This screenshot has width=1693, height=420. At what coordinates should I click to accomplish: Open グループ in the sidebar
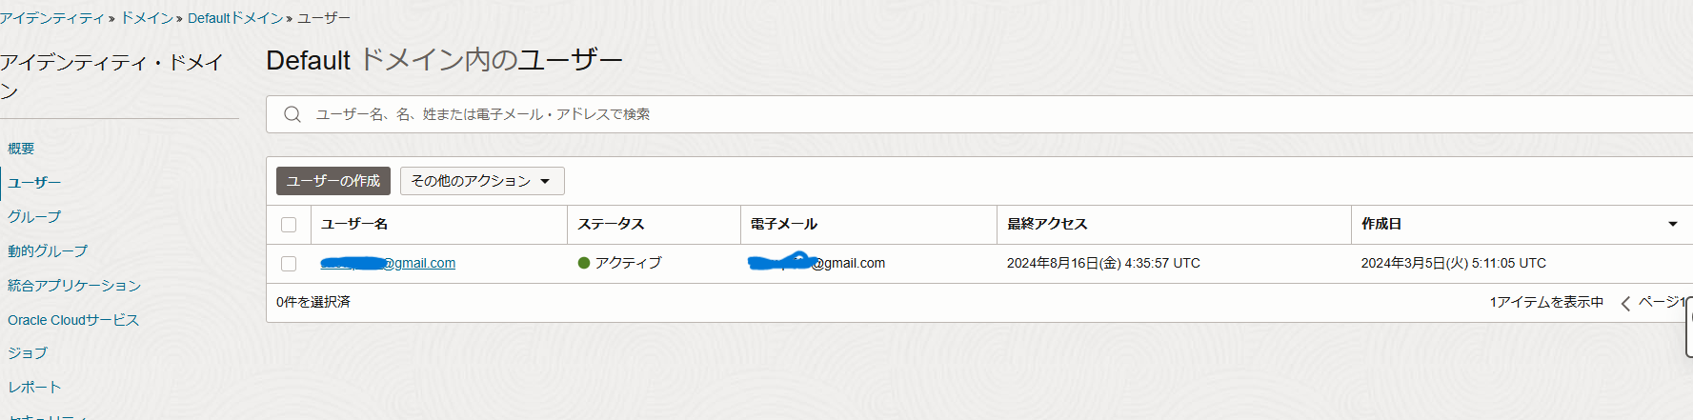[x=34, y=217]
